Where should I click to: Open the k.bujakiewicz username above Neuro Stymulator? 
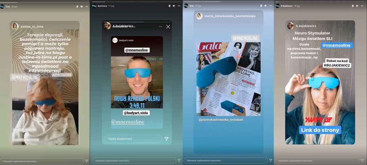pos(306,26)
